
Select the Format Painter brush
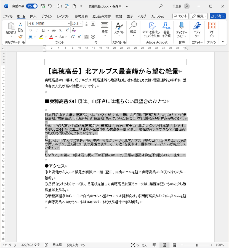20,37
